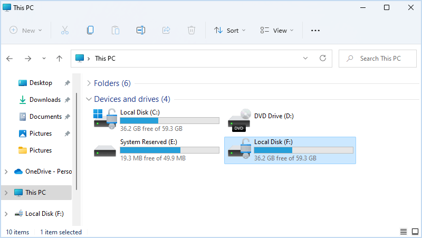The image size is (422, 238).
Task: Open Downloads in Quick access
Action: tap(41, 100)
